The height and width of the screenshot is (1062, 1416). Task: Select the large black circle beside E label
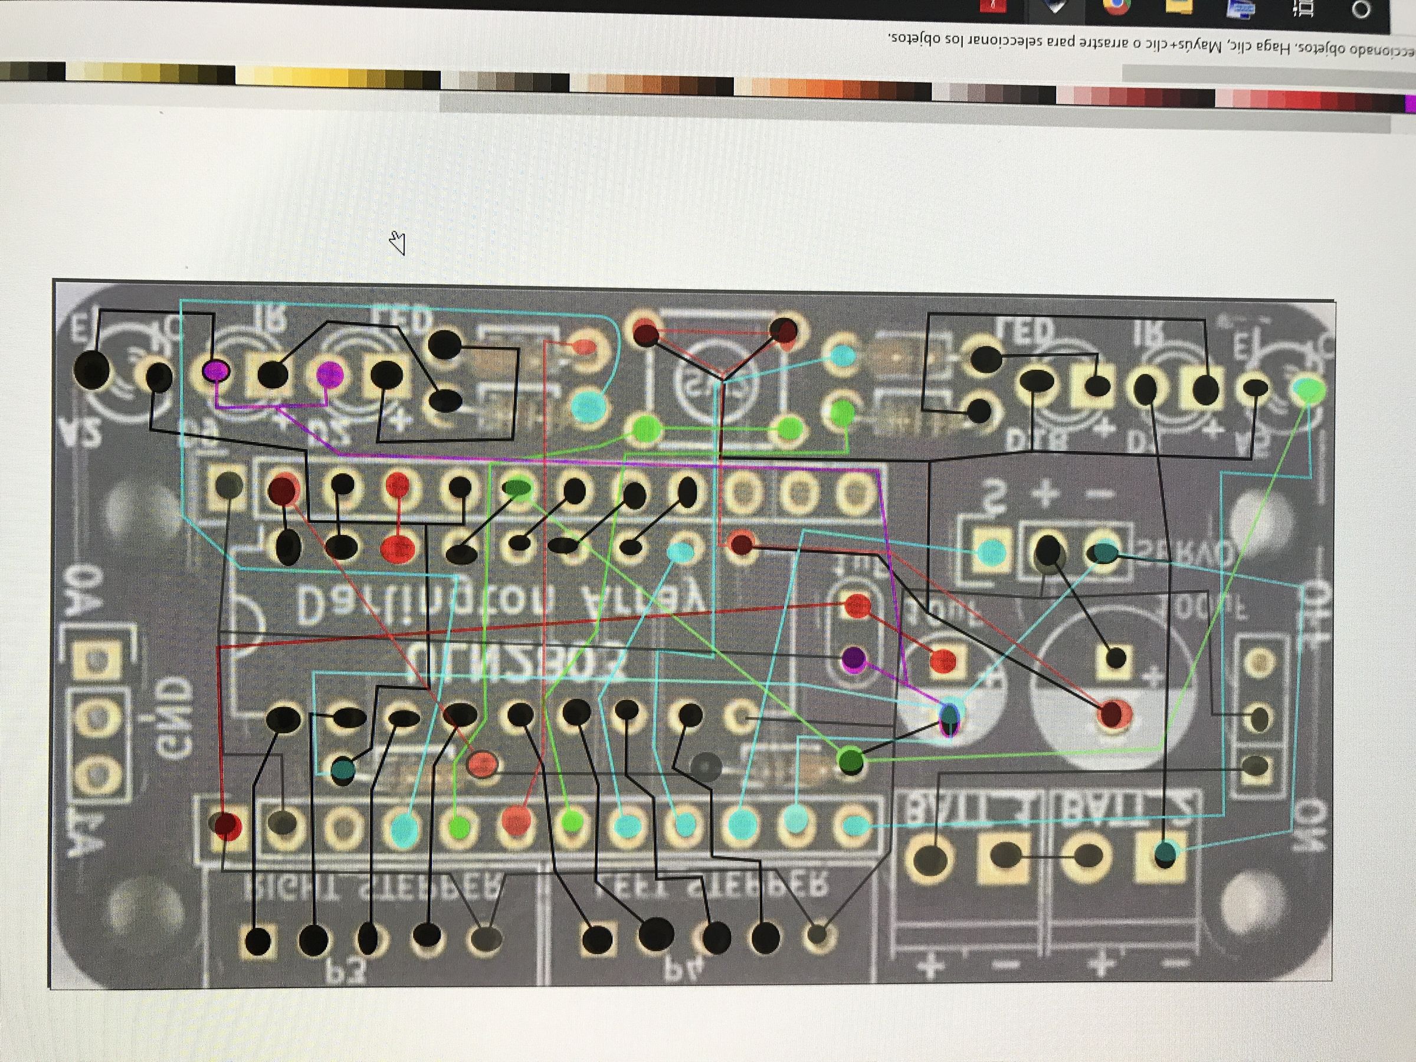pyautogui.click(x=91, y=369)
